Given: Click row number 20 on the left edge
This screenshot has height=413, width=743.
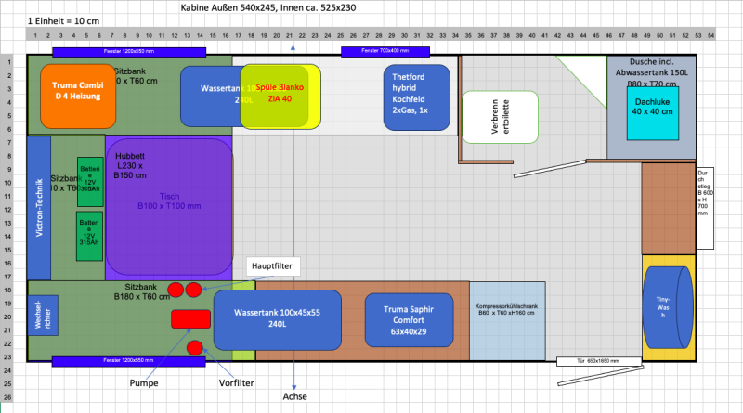Looking at the screenshot, I should coord(7,316).
